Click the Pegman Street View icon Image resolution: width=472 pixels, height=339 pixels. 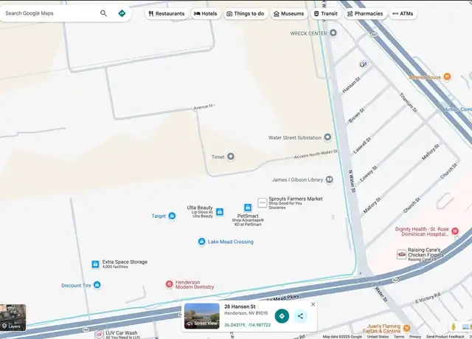[x=454, y=326]
